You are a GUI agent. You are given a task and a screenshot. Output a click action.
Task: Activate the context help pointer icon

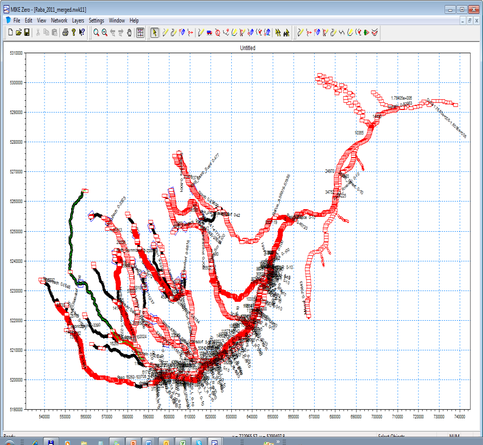click(82, 32)
